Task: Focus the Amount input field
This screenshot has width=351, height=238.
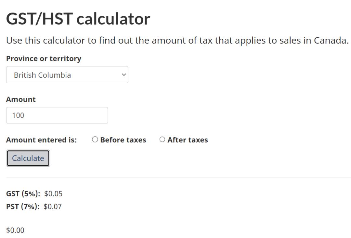Action: pos(57,115)
